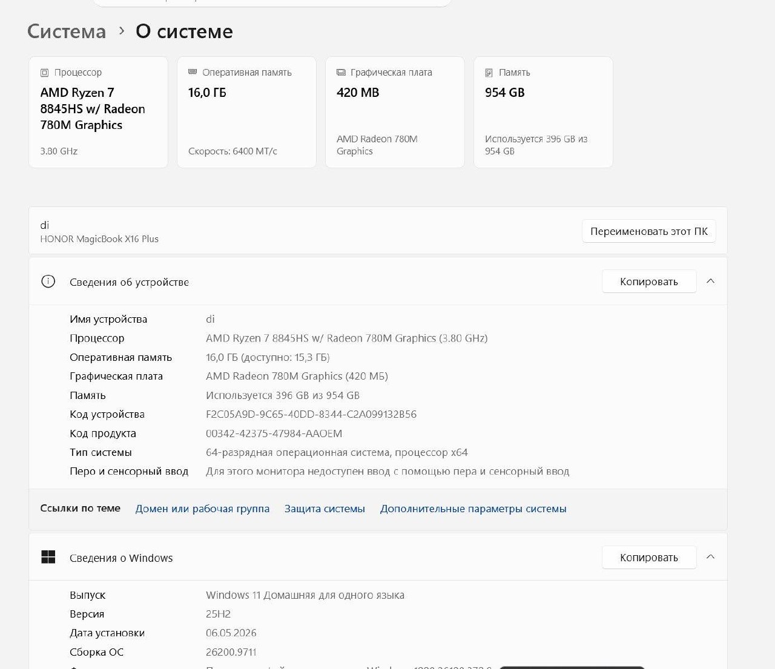The width and height of the screenshot is (775, 669).
Task: Select the RAM value 16,0 ГБ (доступно: 15,3 ГБ)
Action: [268, 357]
